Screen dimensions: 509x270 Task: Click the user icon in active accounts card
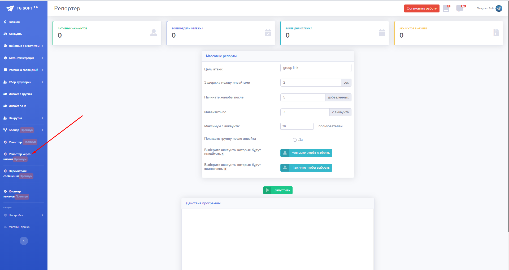[154, 33]
